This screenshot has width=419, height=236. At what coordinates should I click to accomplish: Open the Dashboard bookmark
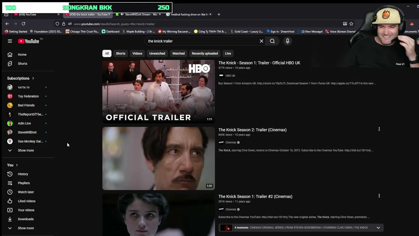click(111, 31)
